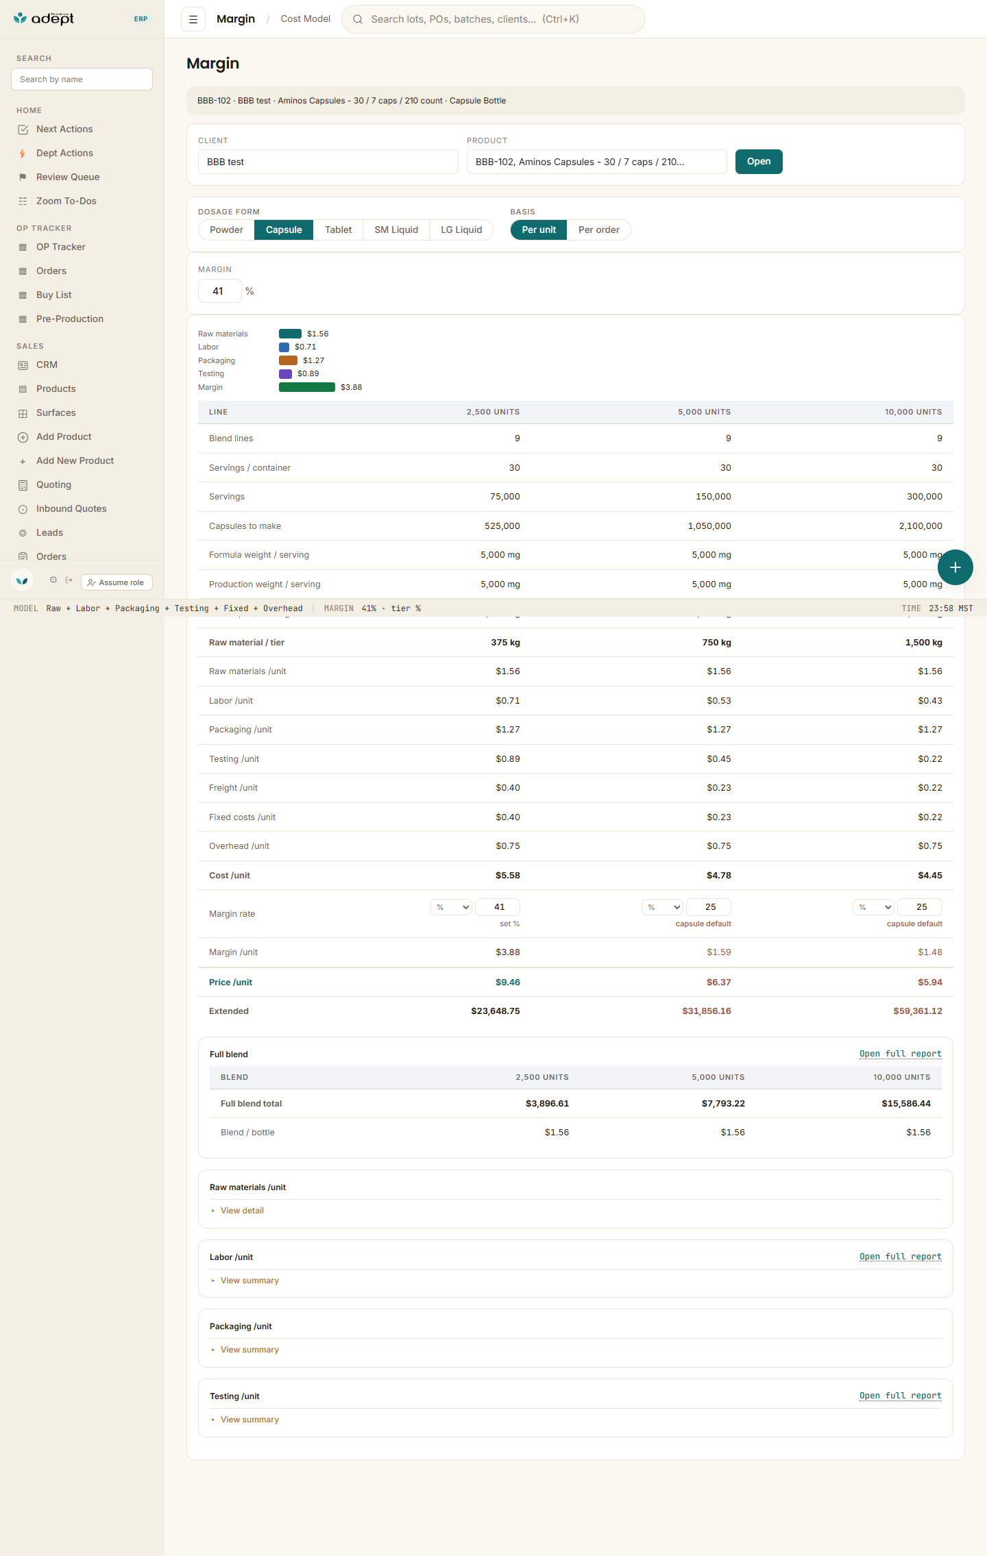Focus the Margin percent input field

pos(219,291)
